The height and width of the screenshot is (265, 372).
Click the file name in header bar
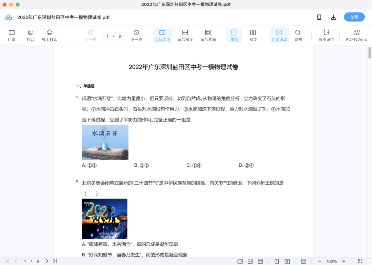coord(64,17)
